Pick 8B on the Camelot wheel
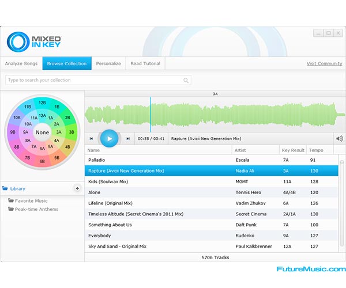Screen dimensions: 346x288 point(17,147)
